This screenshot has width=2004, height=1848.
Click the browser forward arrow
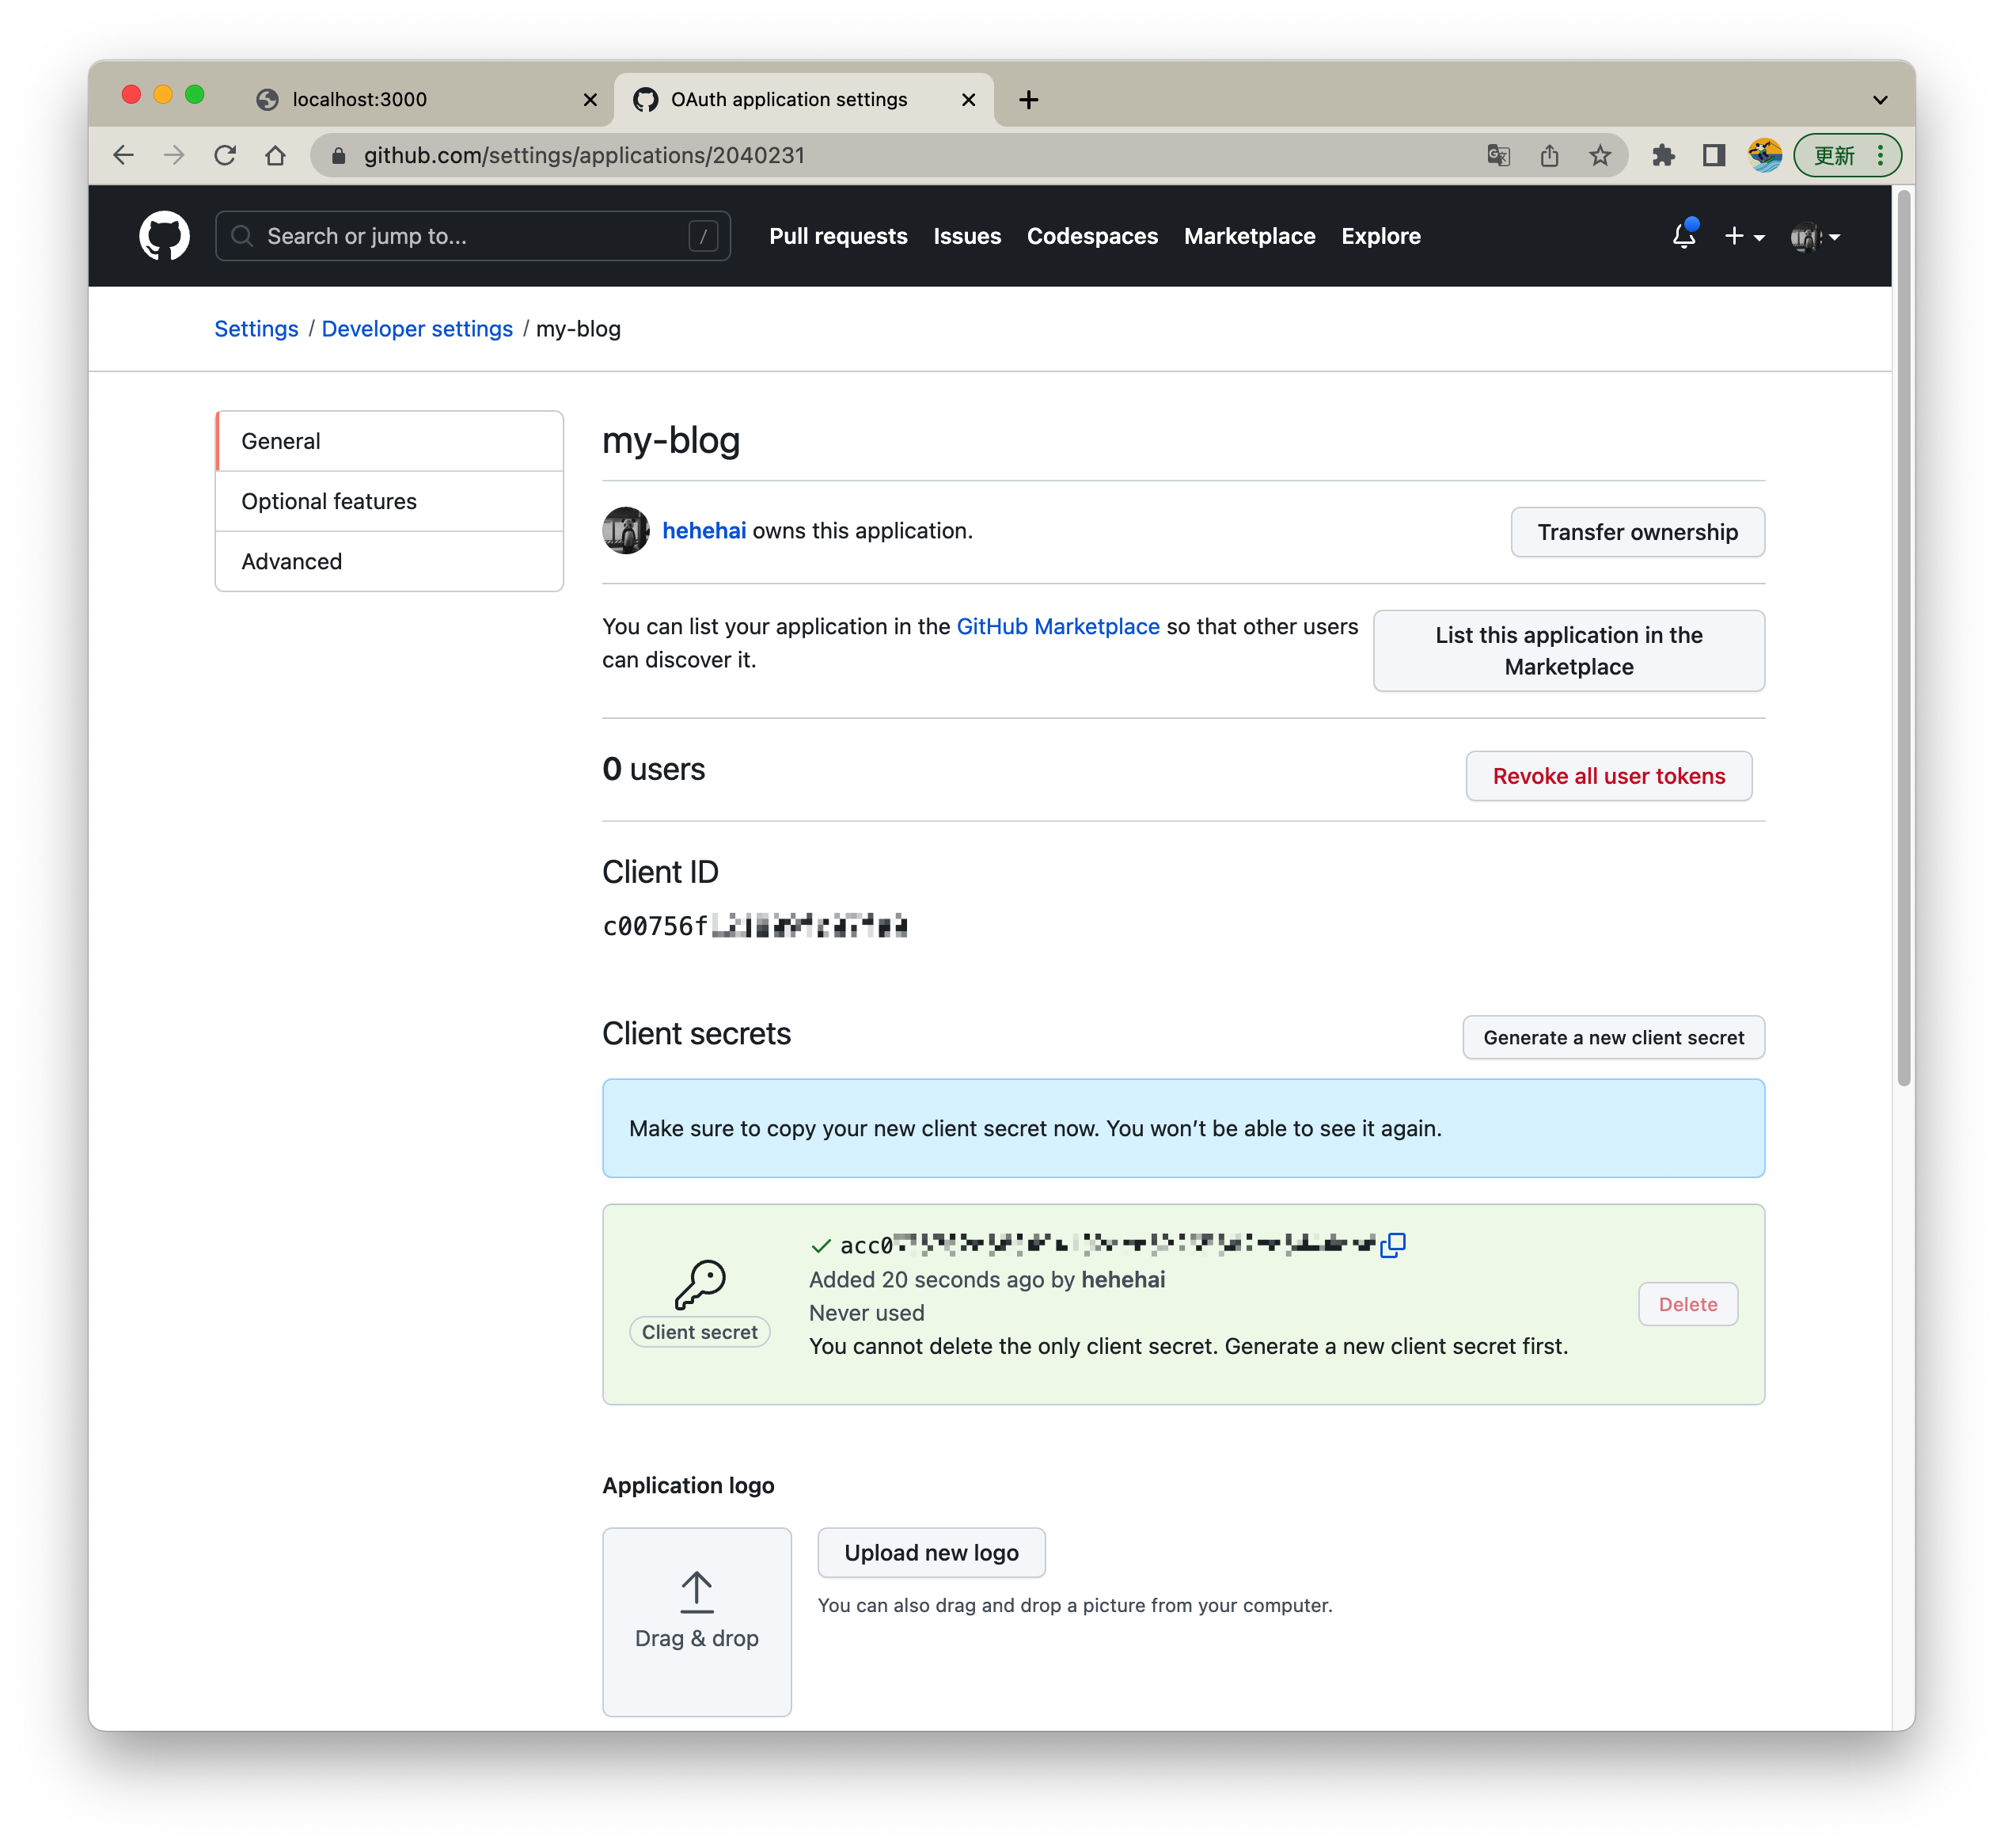174,155
